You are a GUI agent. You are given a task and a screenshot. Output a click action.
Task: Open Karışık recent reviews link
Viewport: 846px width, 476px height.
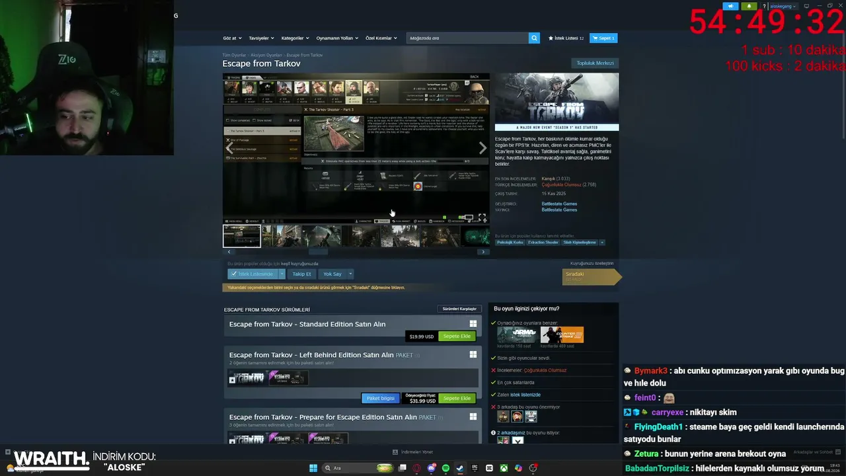tap(549, 179)
